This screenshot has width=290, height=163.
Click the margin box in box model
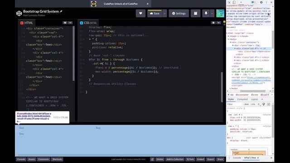pos(249,153)
